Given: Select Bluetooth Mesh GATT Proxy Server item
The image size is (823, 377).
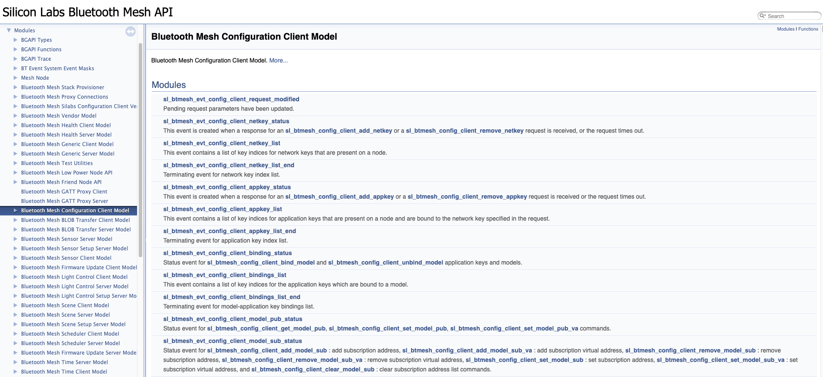Looking at the screenshot, I should pyautogui.click(x=65, y=201).
